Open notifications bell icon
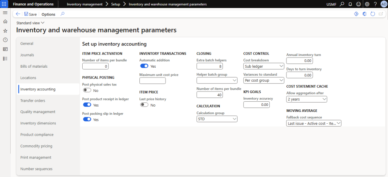 click(350, 4)
